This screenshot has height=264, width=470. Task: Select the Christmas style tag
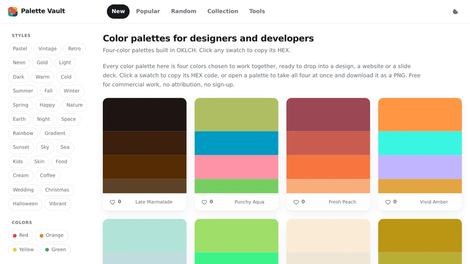[57, 190]
